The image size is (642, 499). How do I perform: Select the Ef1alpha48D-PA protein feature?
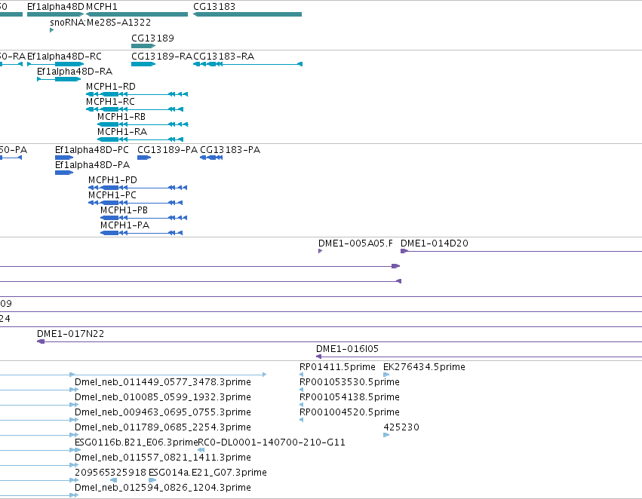pyautogui.click(x=64, y=173)
